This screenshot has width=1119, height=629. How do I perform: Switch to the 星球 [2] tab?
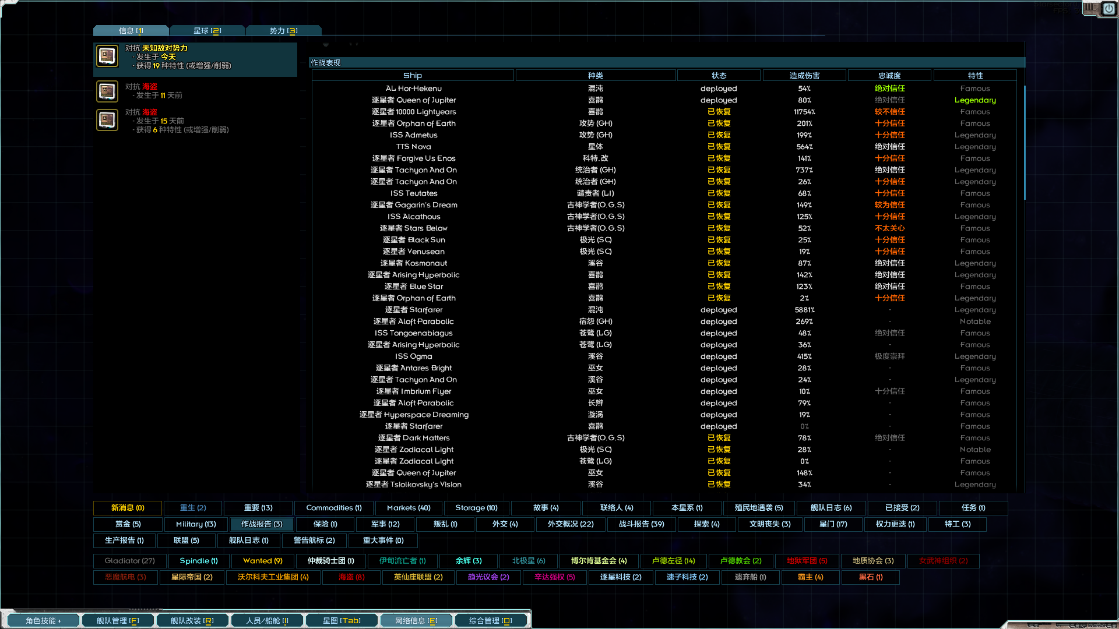207,30
